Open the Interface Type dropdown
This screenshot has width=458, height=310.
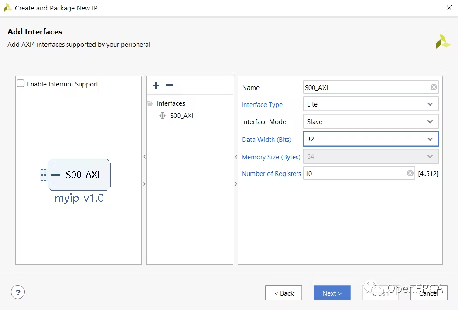click(430, 104)
